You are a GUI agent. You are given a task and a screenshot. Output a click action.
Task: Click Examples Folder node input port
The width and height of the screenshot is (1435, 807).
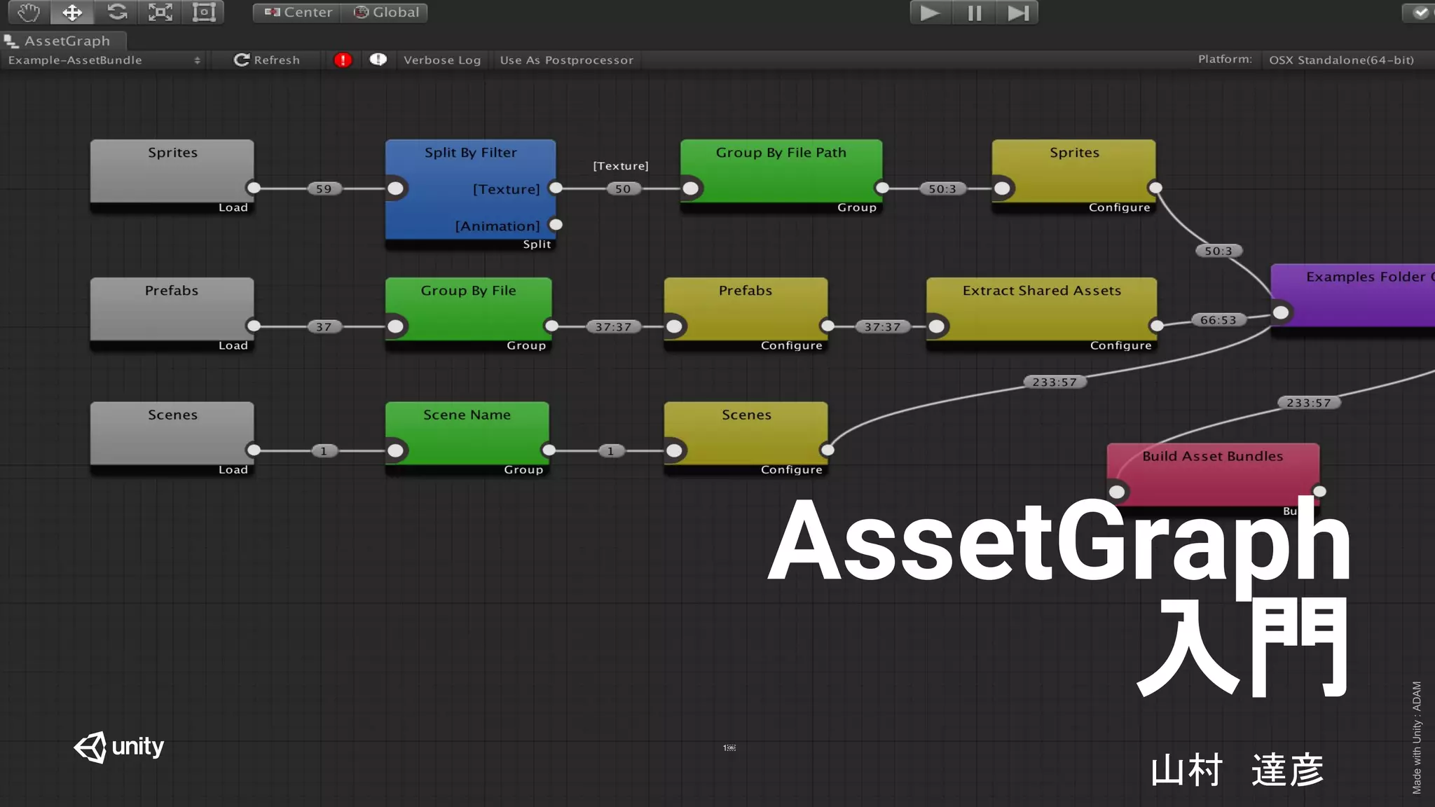(1281, 312)
